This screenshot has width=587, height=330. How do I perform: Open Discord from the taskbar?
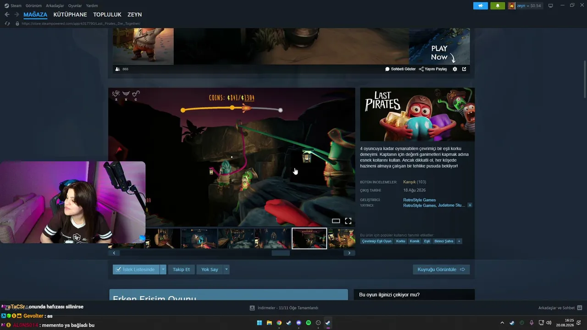click(299, 323)
